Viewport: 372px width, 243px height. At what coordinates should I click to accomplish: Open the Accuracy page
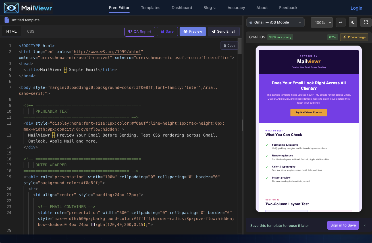(x=236, y=8)
